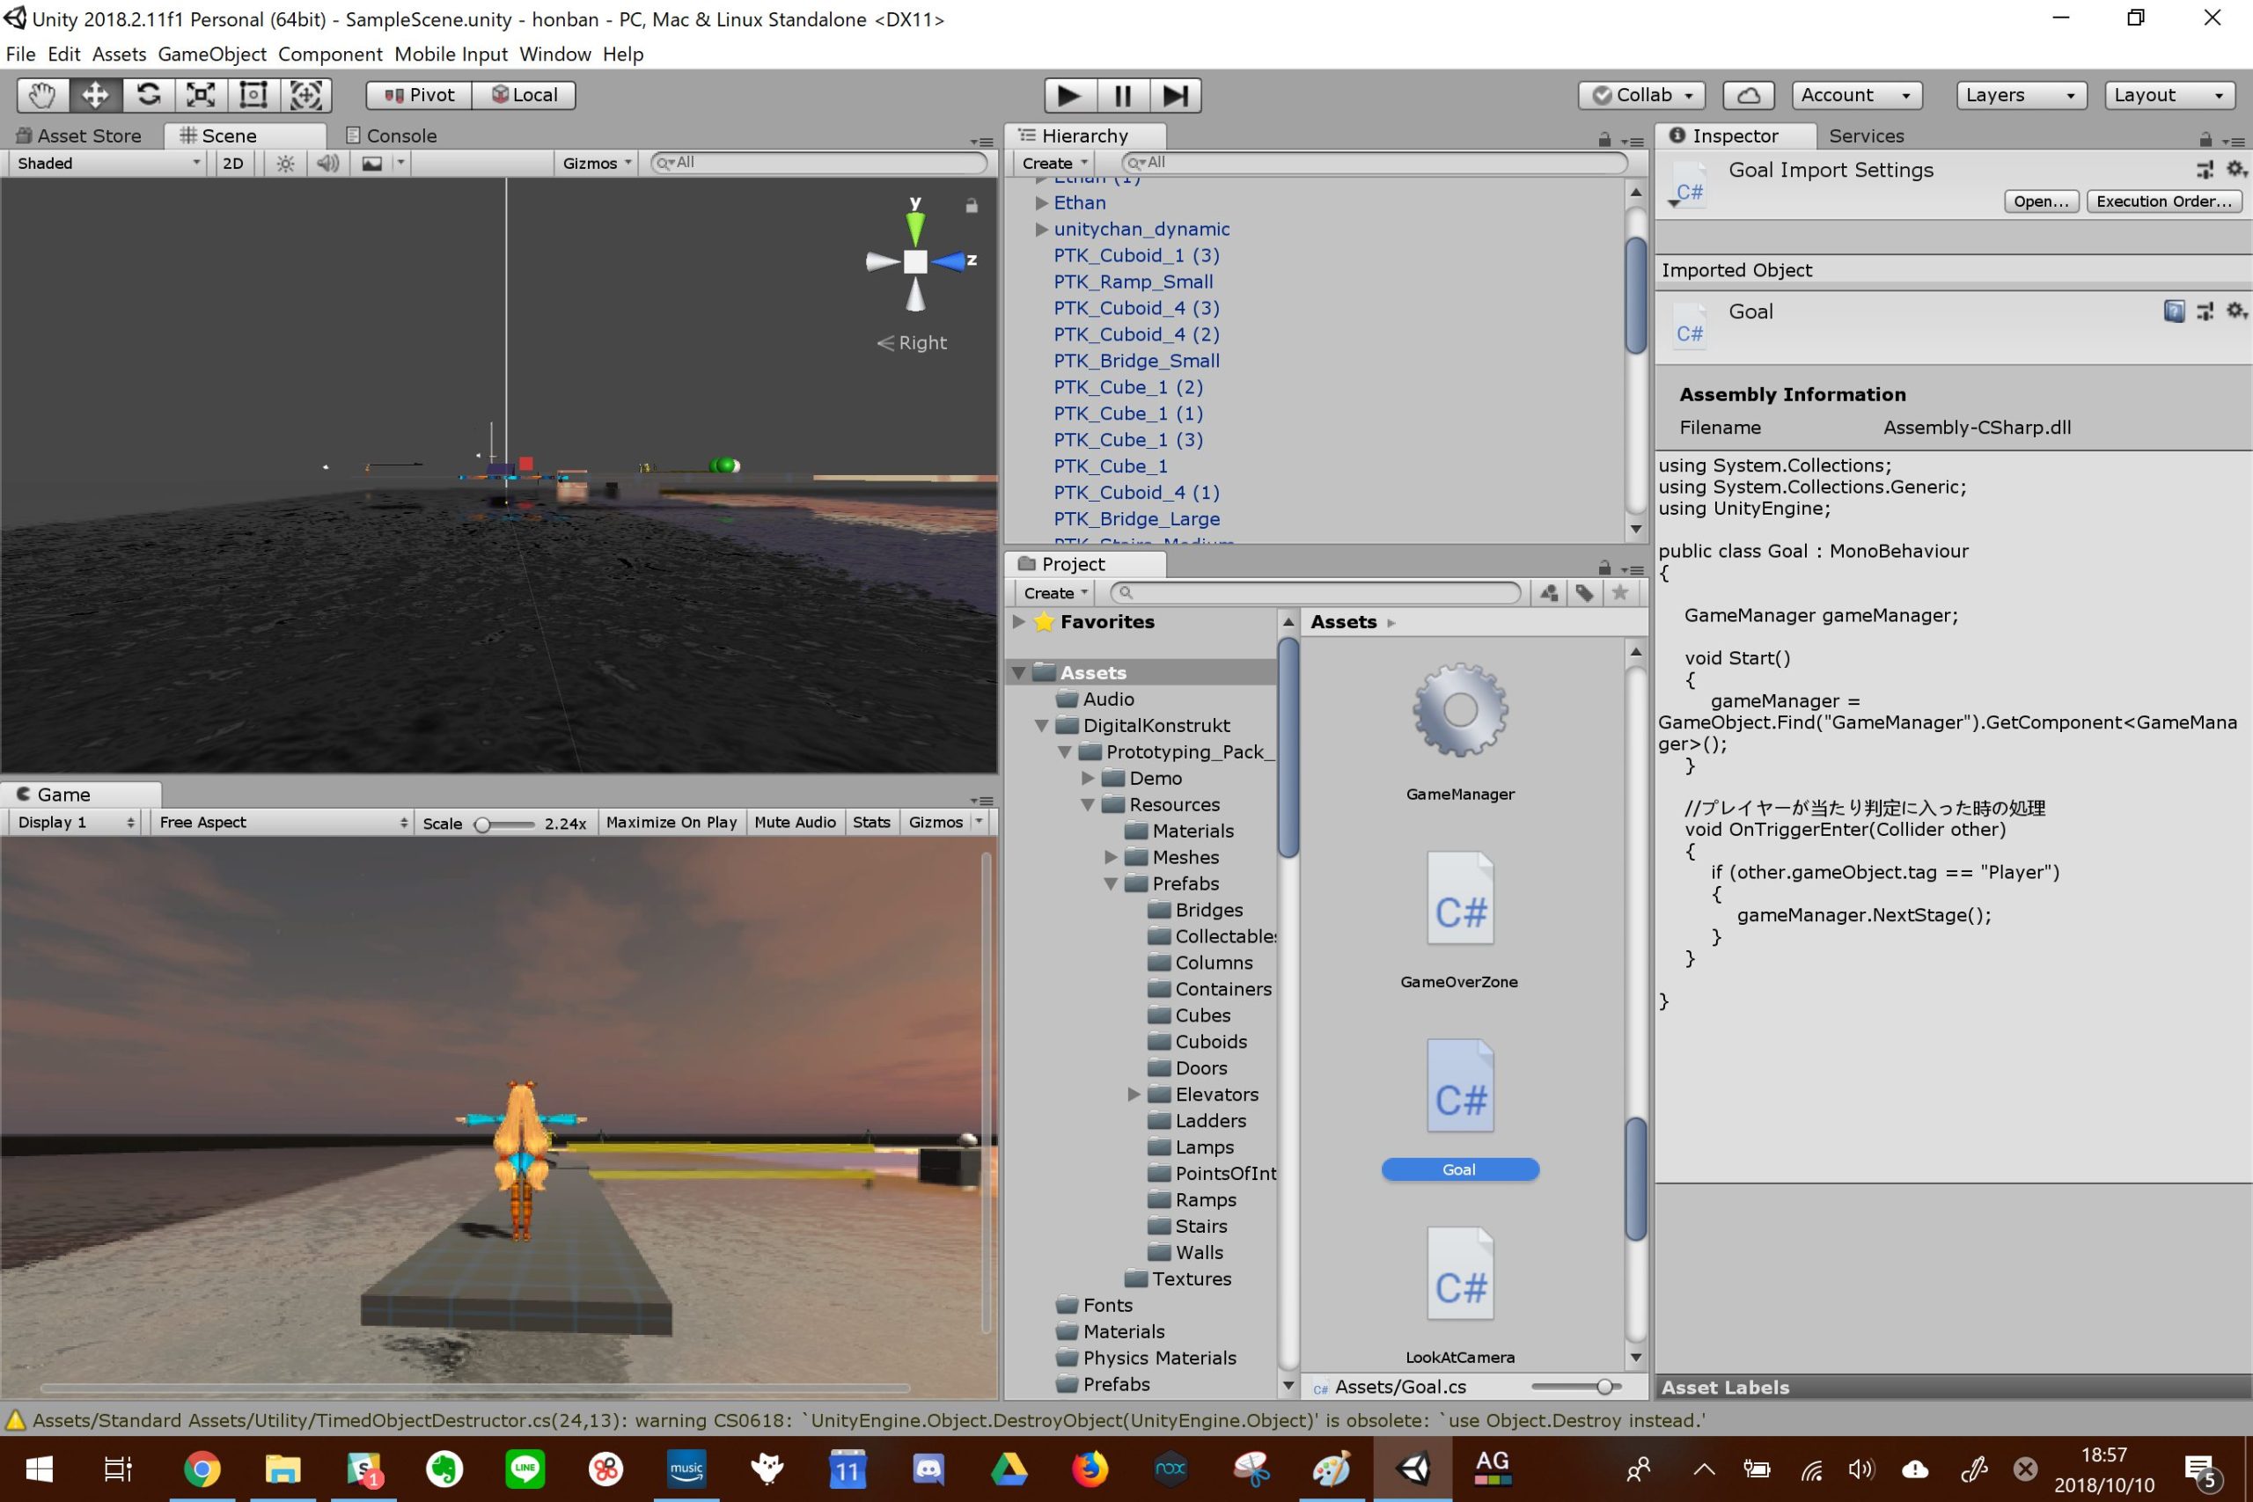This screenshot has width=2253, height=1502.
Task: Toggle Maximize On Play
Action: click(x=671, y=822)
